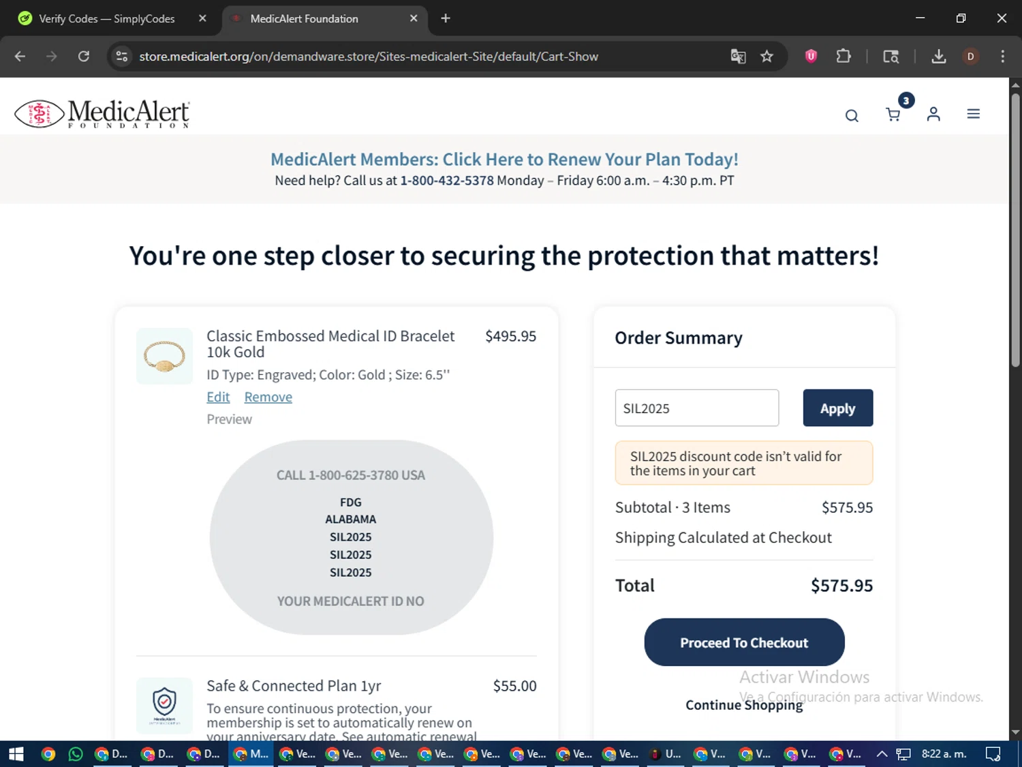This screenshot has height=767, width=1022.
Task: Open the user account icon
Action: tap(933, 115)
